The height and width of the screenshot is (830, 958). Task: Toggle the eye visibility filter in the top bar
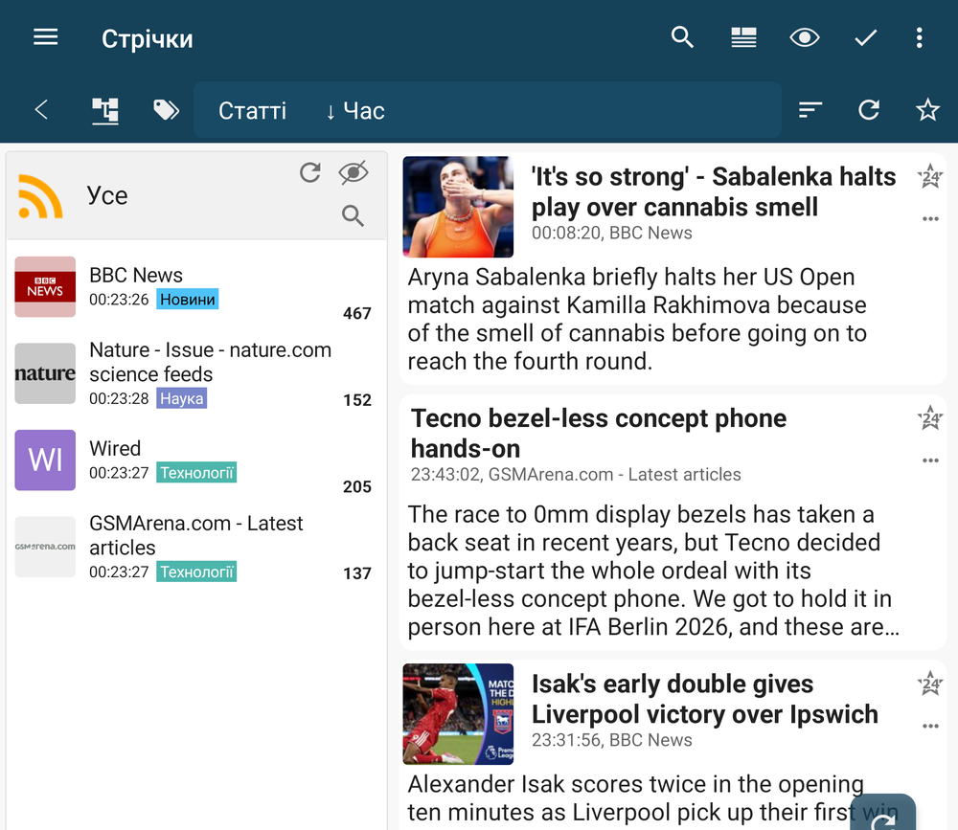click(x=804, y=38)
